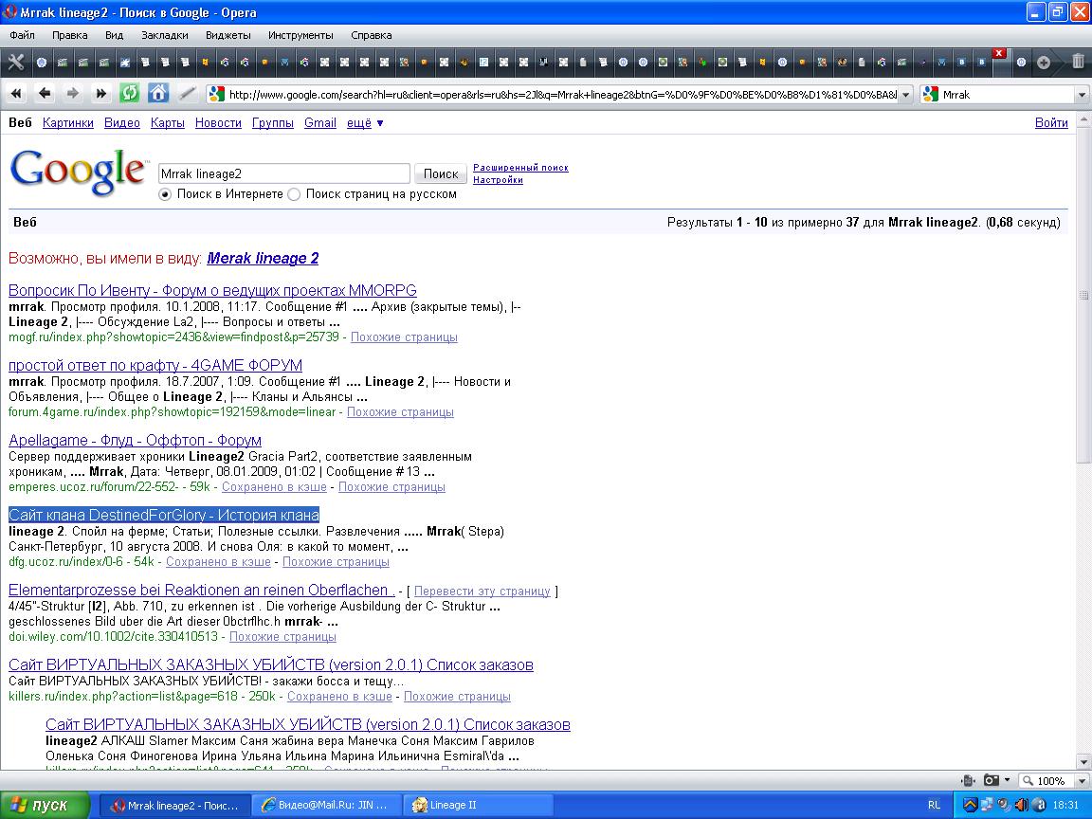Switch to RL language indicator
The image size is (1092, 819).
(x=934, y=805)
